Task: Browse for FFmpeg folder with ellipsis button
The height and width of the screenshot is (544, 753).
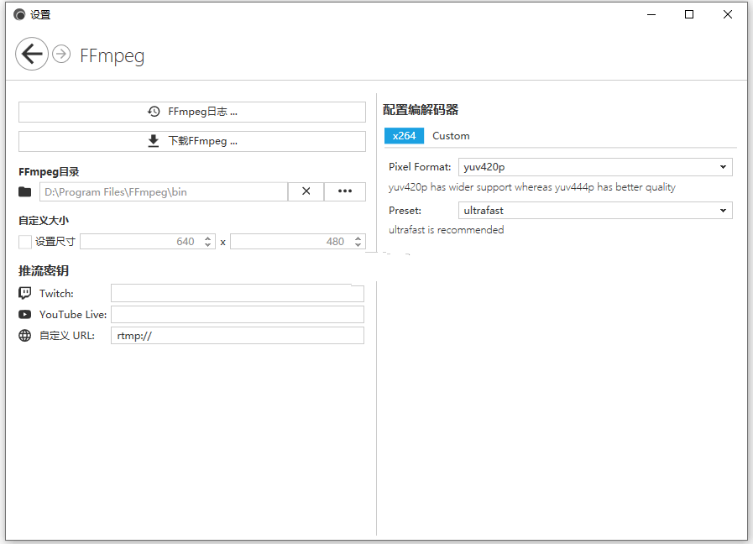Action: (345, 191)
